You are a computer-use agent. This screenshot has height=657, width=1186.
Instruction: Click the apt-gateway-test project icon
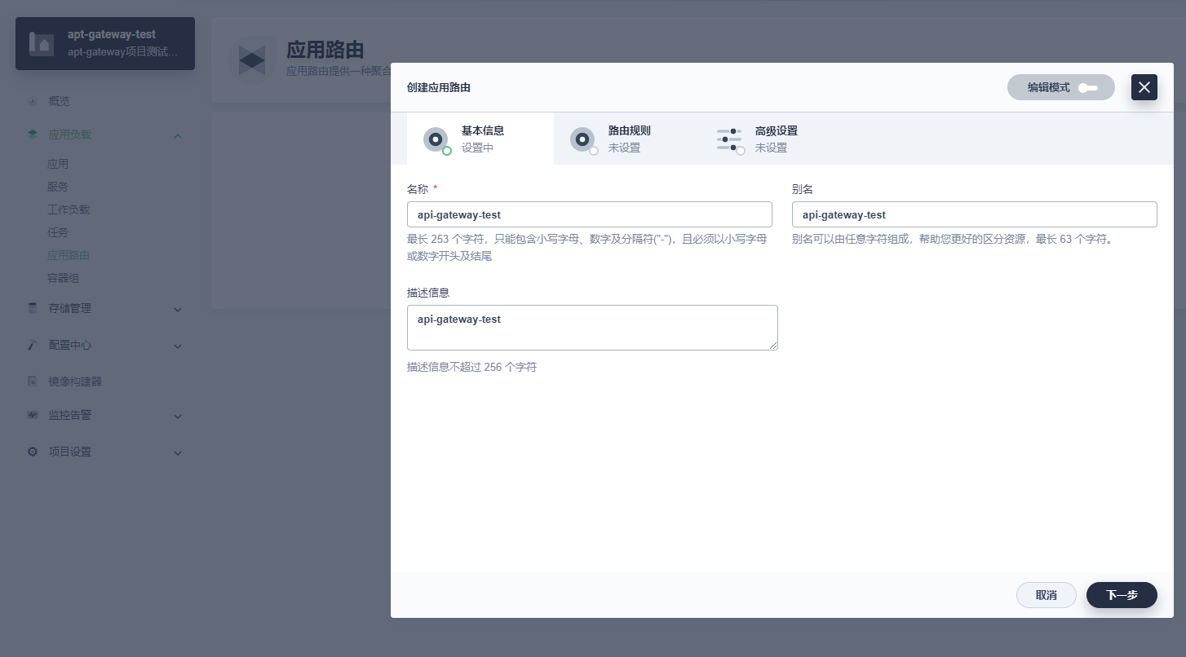tap(42, 44)
